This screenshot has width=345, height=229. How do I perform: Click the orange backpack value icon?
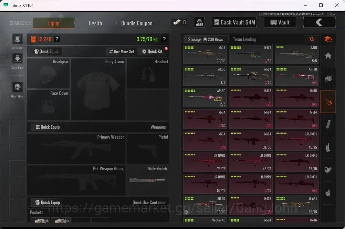(x=33, y=39)
